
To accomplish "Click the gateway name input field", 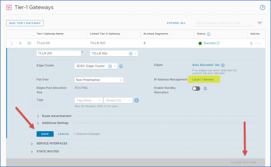I will 58,53.
